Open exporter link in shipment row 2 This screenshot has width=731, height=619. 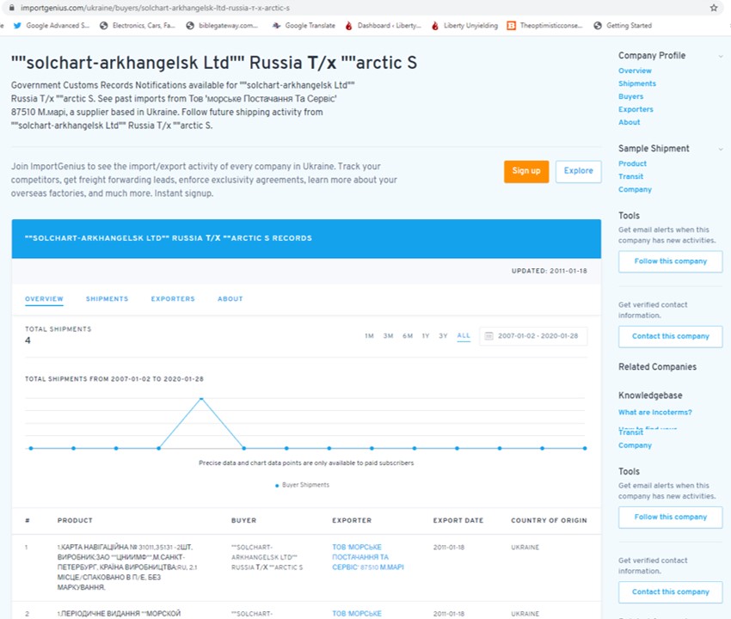tap(357, 614)
